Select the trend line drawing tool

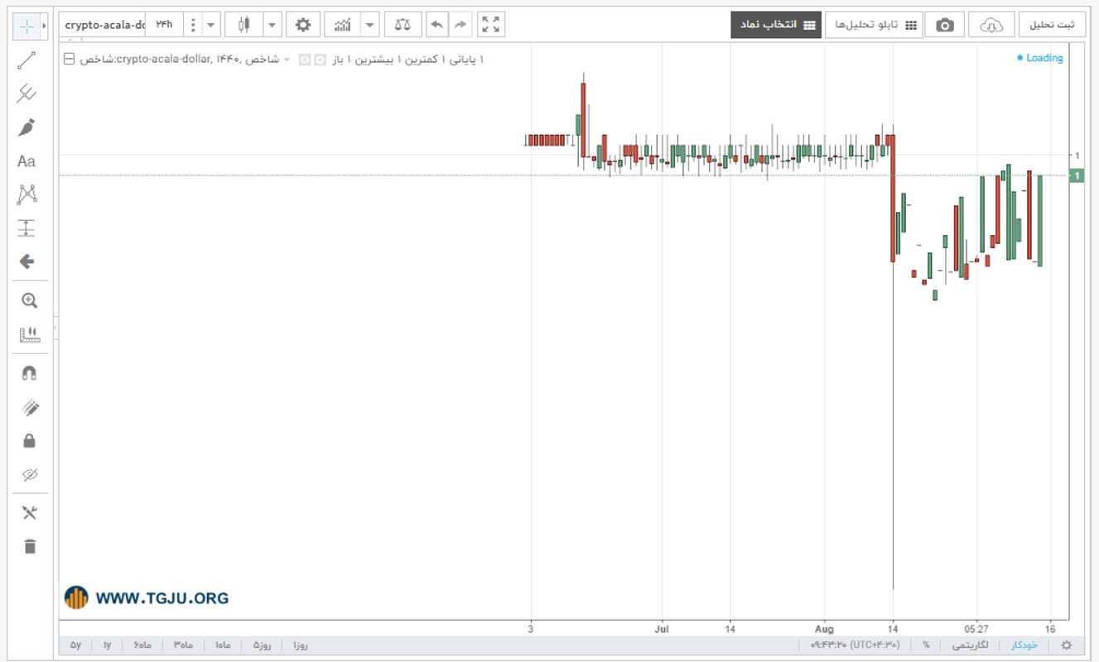click(x=27, y=60)
